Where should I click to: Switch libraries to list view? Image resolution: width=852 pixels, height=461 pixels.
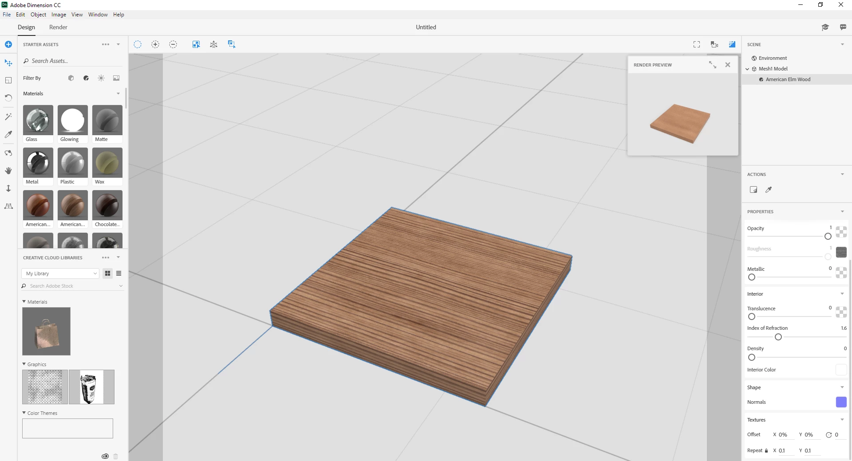click(x=119, y=273)
